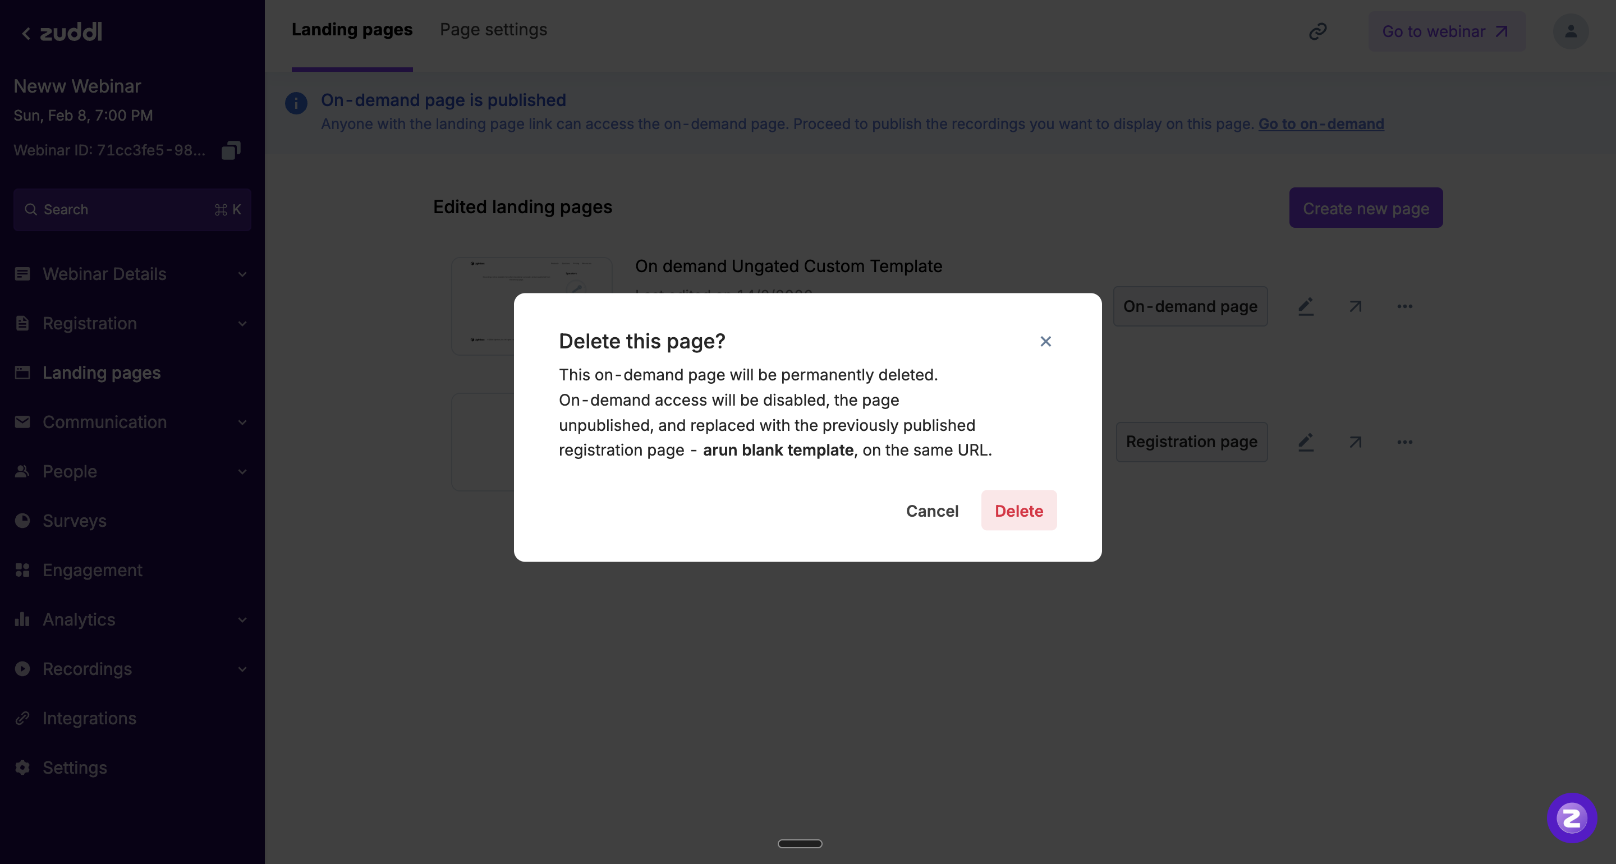Open the user profile avatar icon
The width and height of the screenshot is (1616, 864).
[x=1570, y=31]
